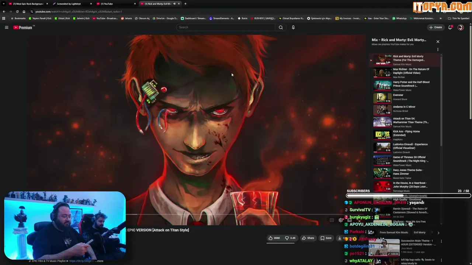
Task: Click the address bar URL
Action: 79,11
